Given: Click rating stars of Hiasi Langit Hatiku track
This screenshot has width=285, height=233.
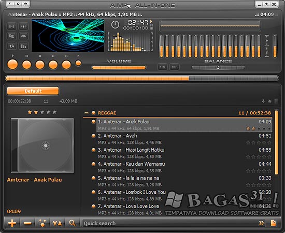Looking at the screenshot, I should (259, 157).
